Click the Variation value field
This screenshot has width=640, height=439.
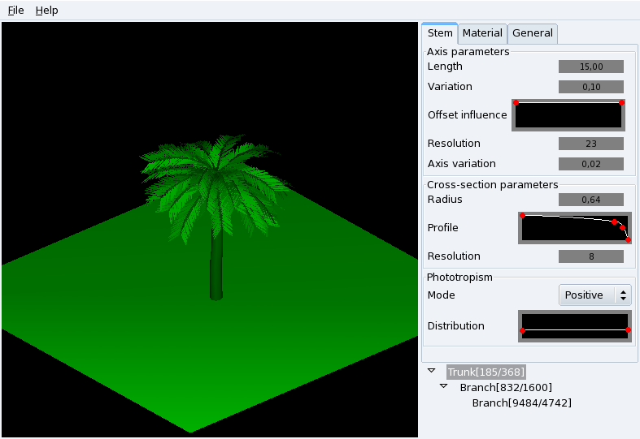click(x=591, y=87)
